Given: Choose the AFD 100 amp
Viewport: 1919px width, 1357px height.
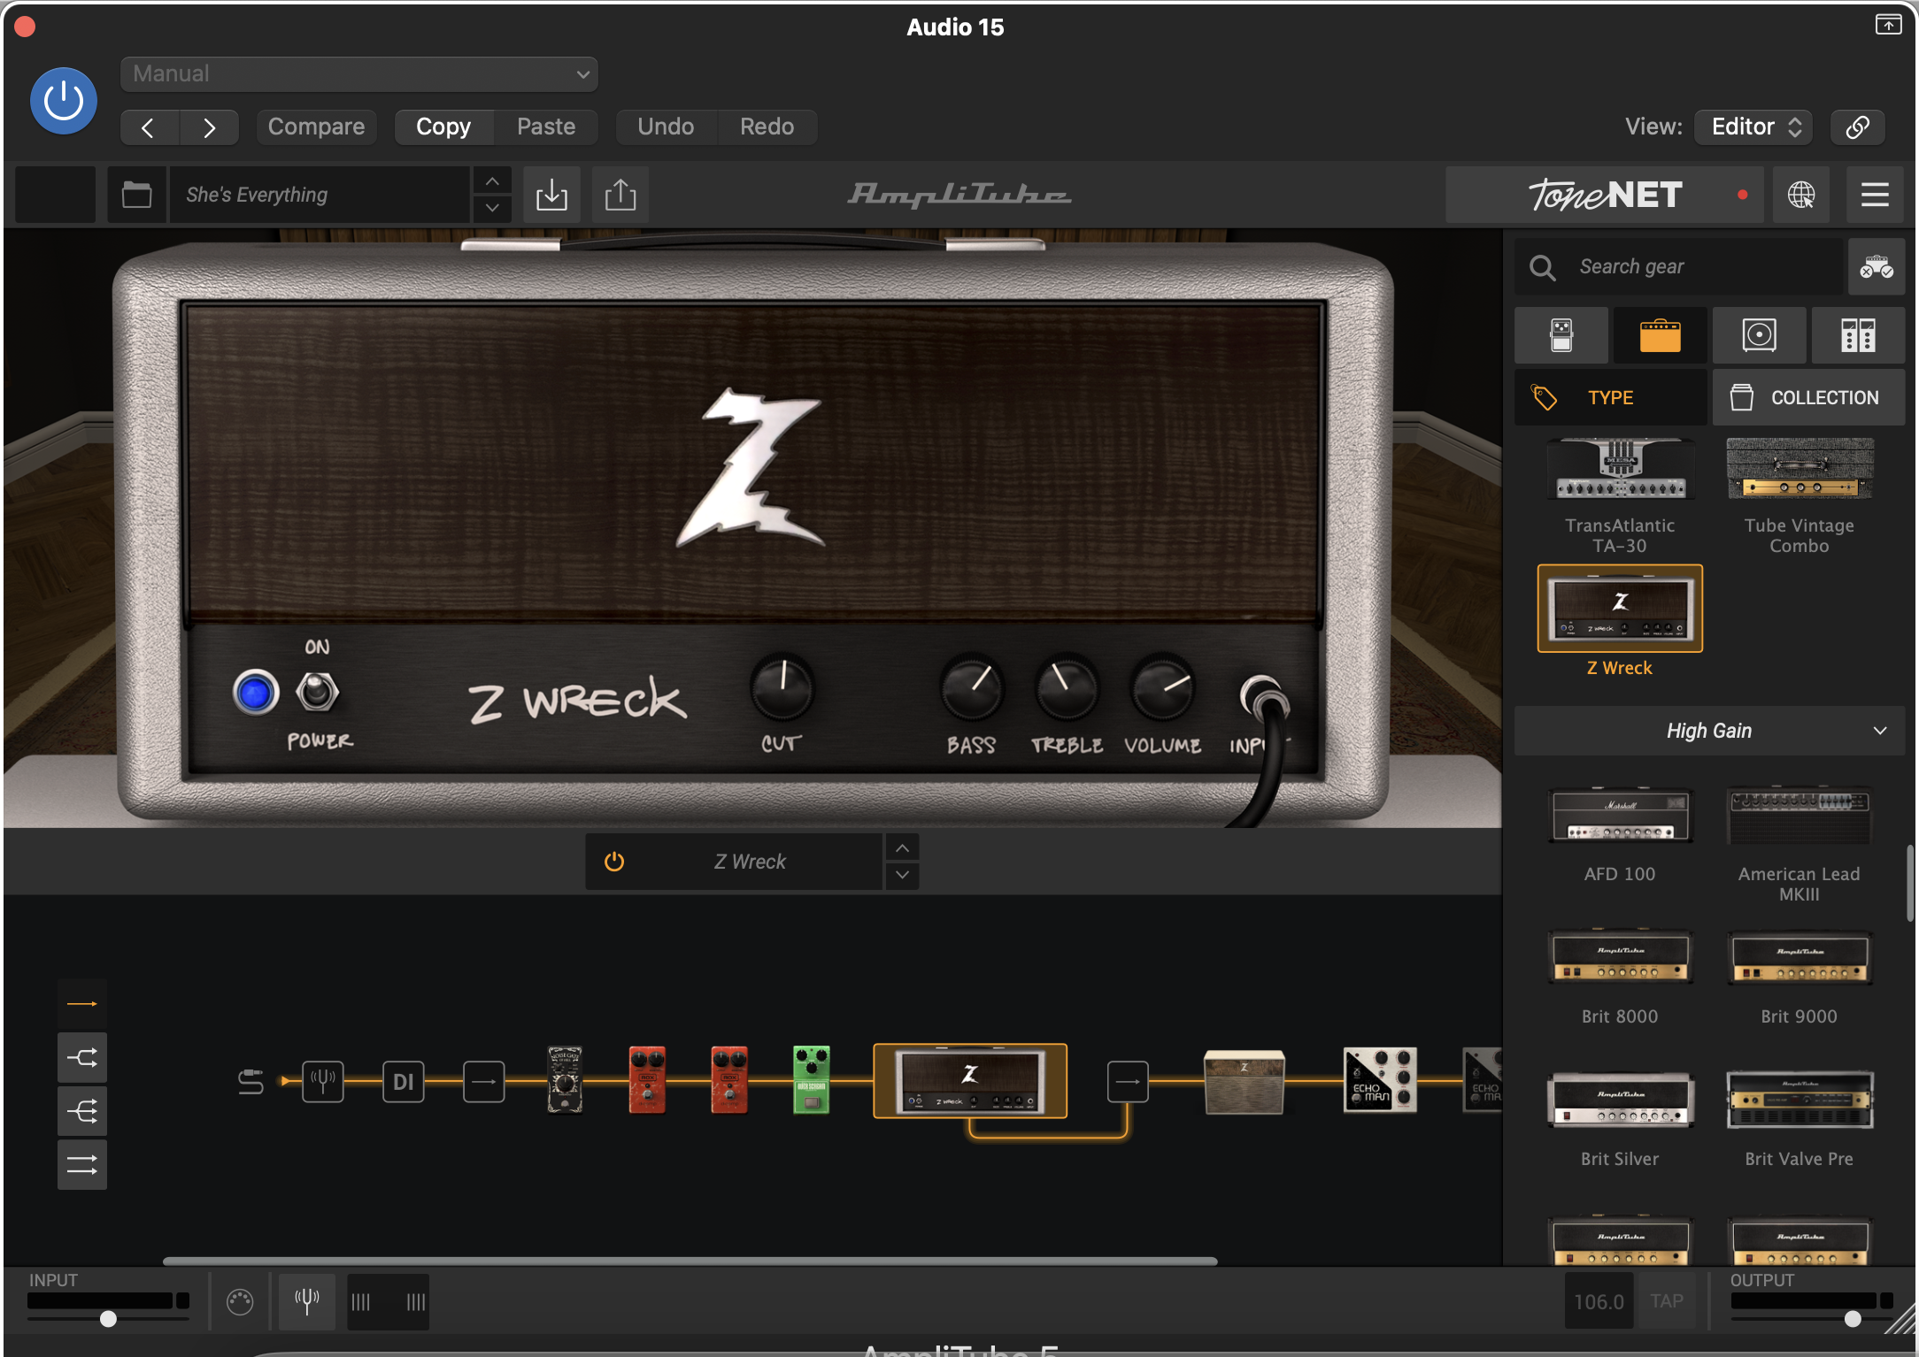Looking at the screenshot, I should point(1620,835).
